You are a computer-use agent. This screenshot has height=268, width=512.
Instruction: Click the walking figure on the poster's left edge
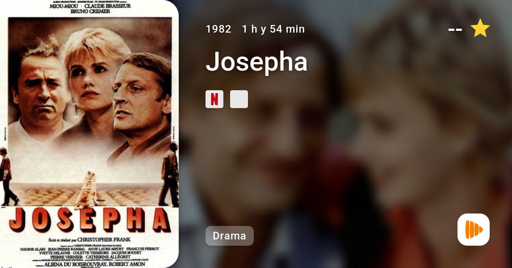pyautogui.click(x=8, y=176)
